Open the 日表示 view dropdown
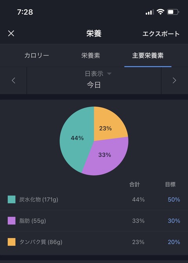188x263 pixels. (x=98, y=74)
